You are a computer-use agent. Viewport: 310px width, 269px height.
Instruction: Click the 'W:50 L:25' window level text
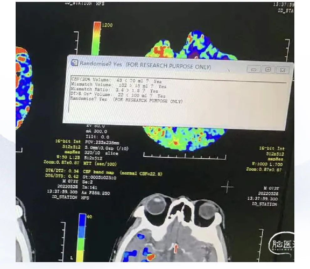(x=68, y=157)
